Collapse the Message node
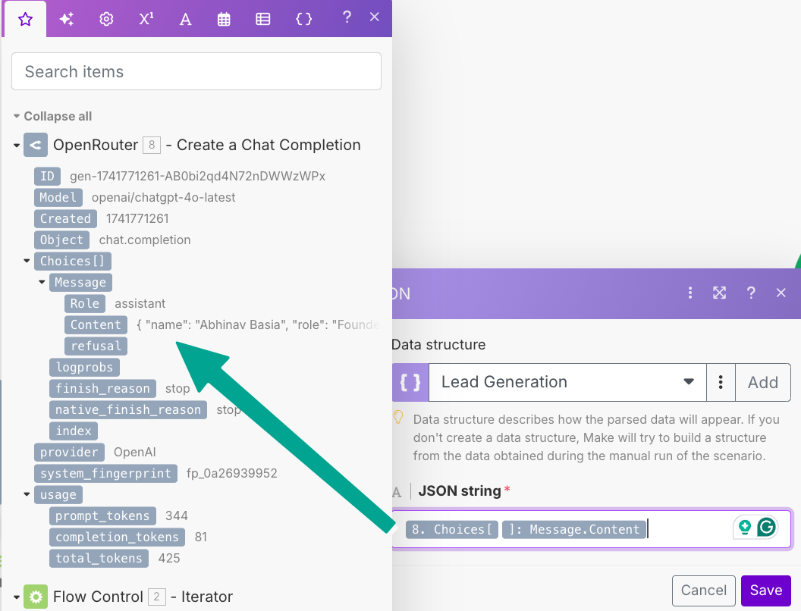The height and width of the screenshot is (611, 801). click(42, 282)
